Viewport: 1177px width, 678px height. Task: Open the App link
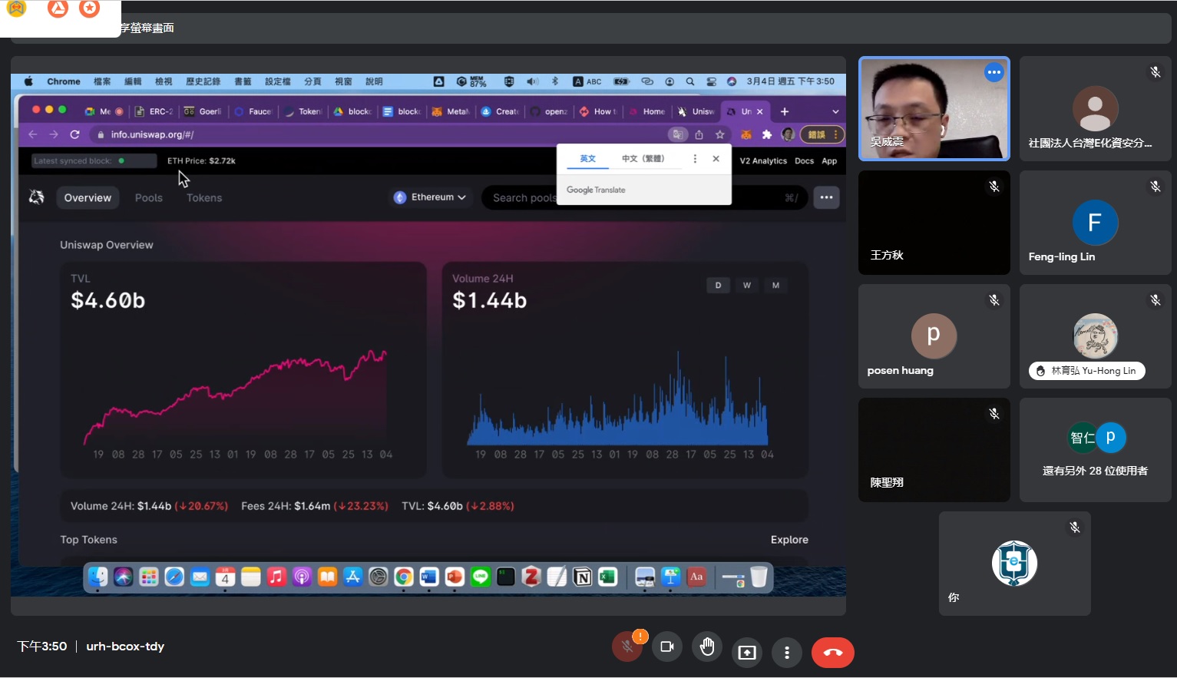point(829,160)
